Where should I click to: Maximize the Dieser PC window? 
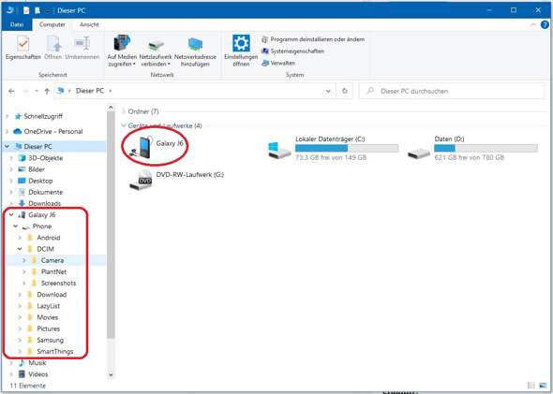click(514, 10)
